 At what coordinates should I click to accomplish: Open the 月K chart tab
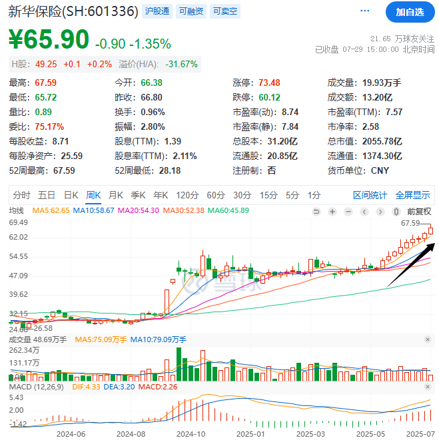116,195
